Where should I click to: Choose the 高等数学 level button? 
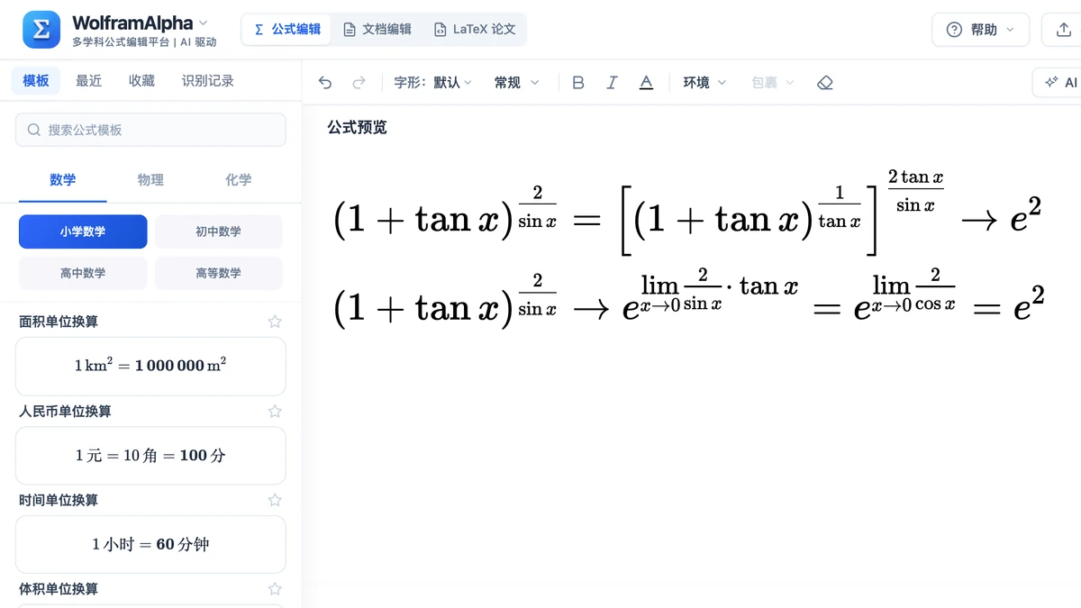tap(218, 273)
